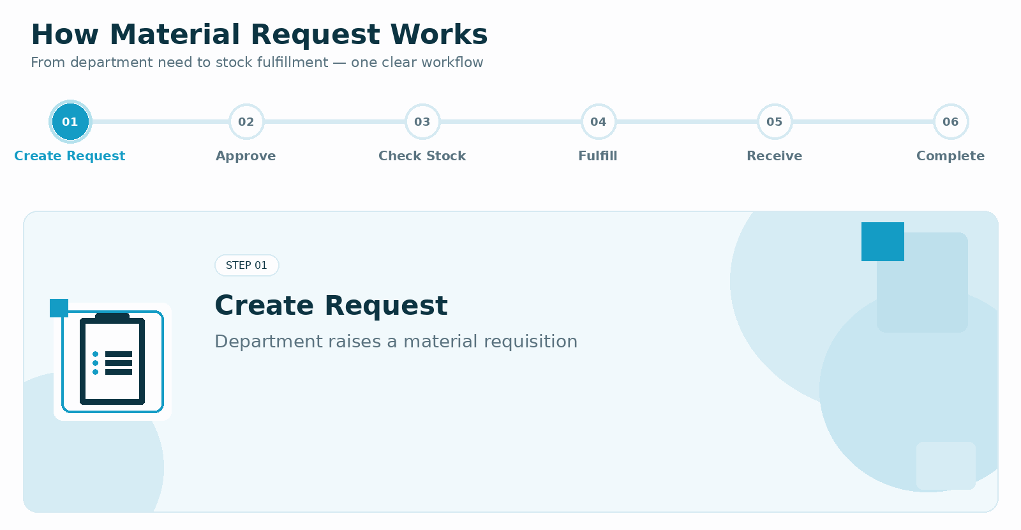The width and height of the screenshot is (1021, 530).
Task: Open the Check Stock step label
Action: (x=422, y=156)
